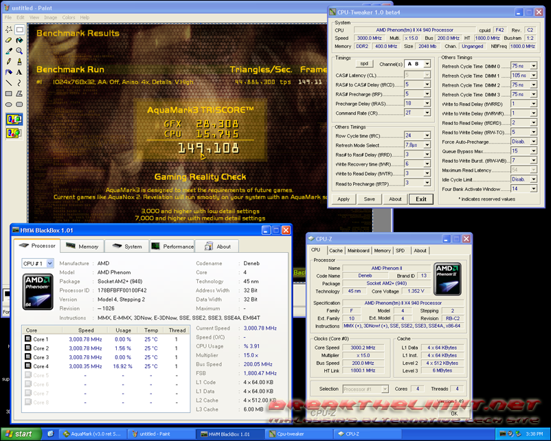551x441 pixels.
Task: Expand RAS# to CAS# Delay (tRCD) dropdown
Action: pyautogui.click(x=417, y=84)
